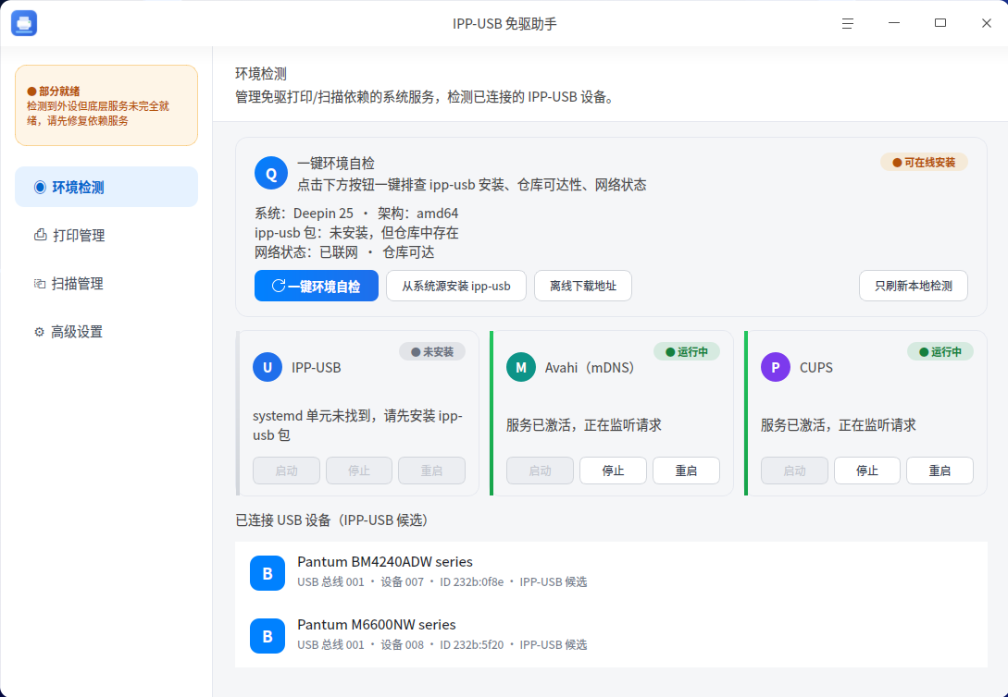1008x697 pixels.
Task: Click the refresh icon inside 一键环境自检 button
Action: pos(279,286)
